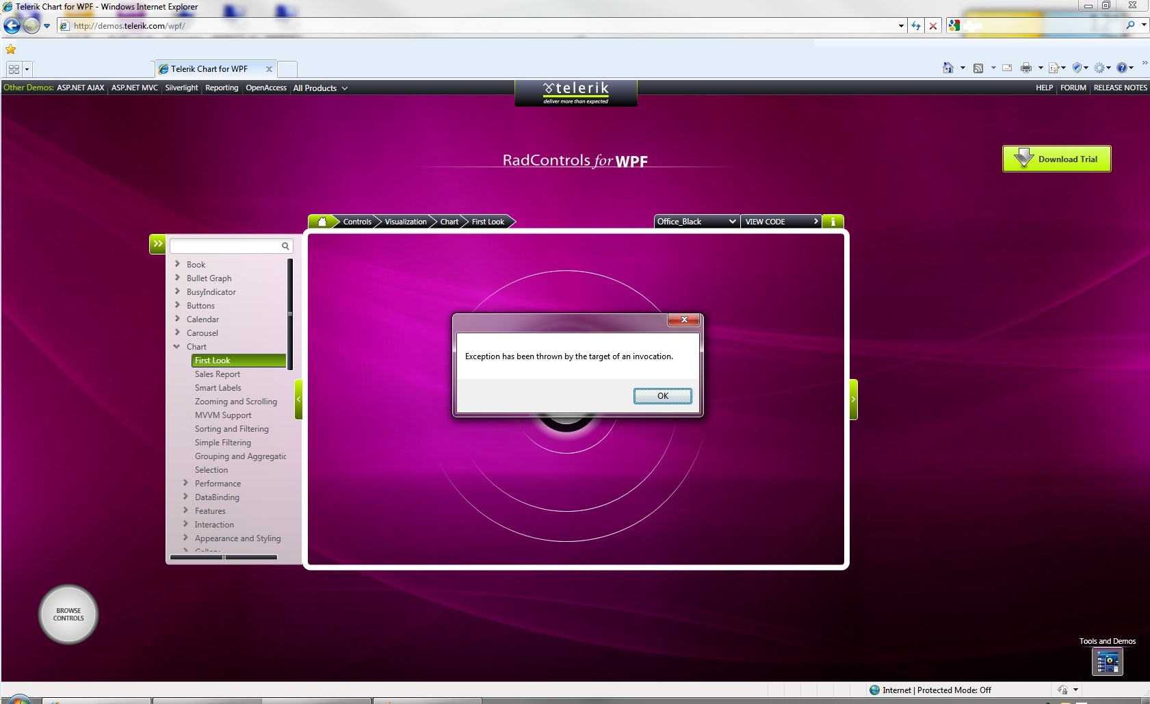Open a new blank browser tab
Screen dimensions: 1150x704
point(287,69)
